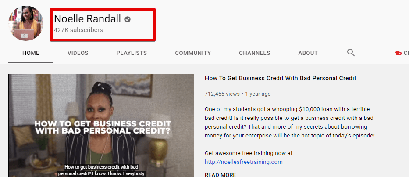The image size is (409, 177).
Task: Switch to the HOME tab
Action: [31, 53]
